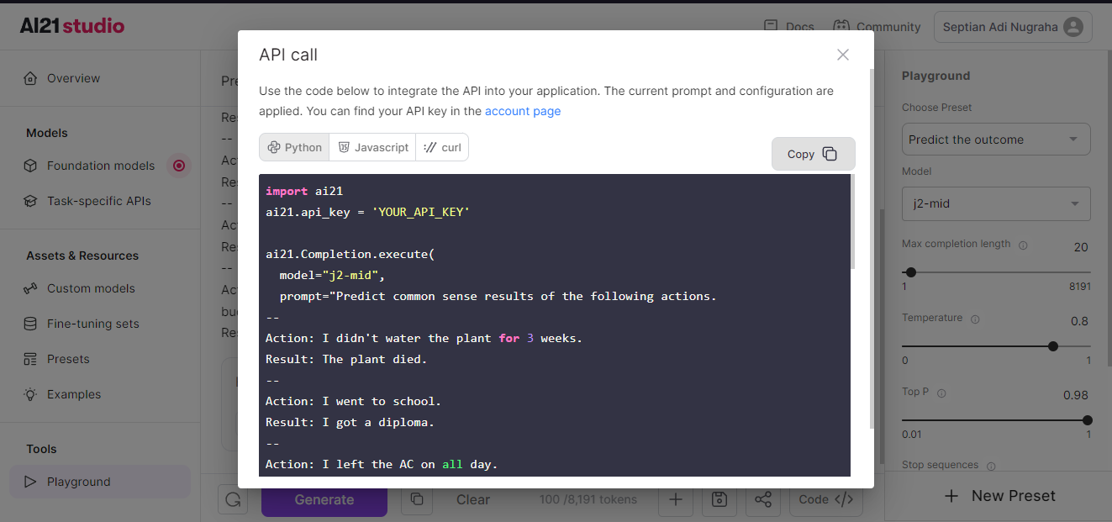Edit the Top P value 0.98
This screenshot has height=522, width=1112.
coord(1076,395)
